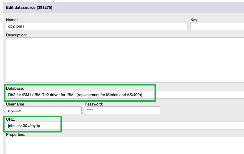Click the "Database:" label
The height and width of the screenshot is (154, 244).
(x=15, y=88)
